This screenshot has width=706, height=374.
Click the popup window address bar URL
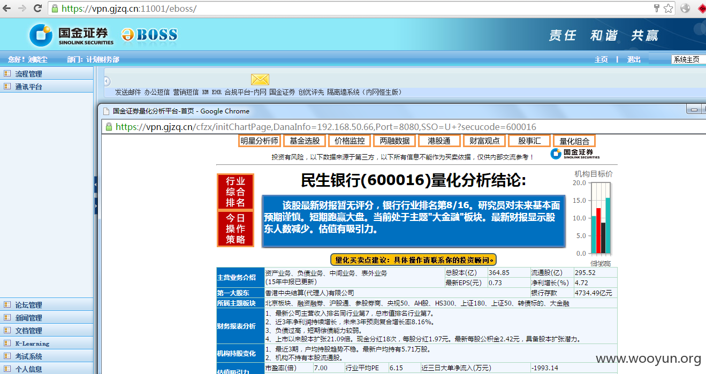(326, 127)
